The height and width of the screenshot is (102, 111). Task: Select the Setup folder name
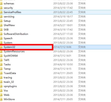pyautogui.click(x=7, y=21)
